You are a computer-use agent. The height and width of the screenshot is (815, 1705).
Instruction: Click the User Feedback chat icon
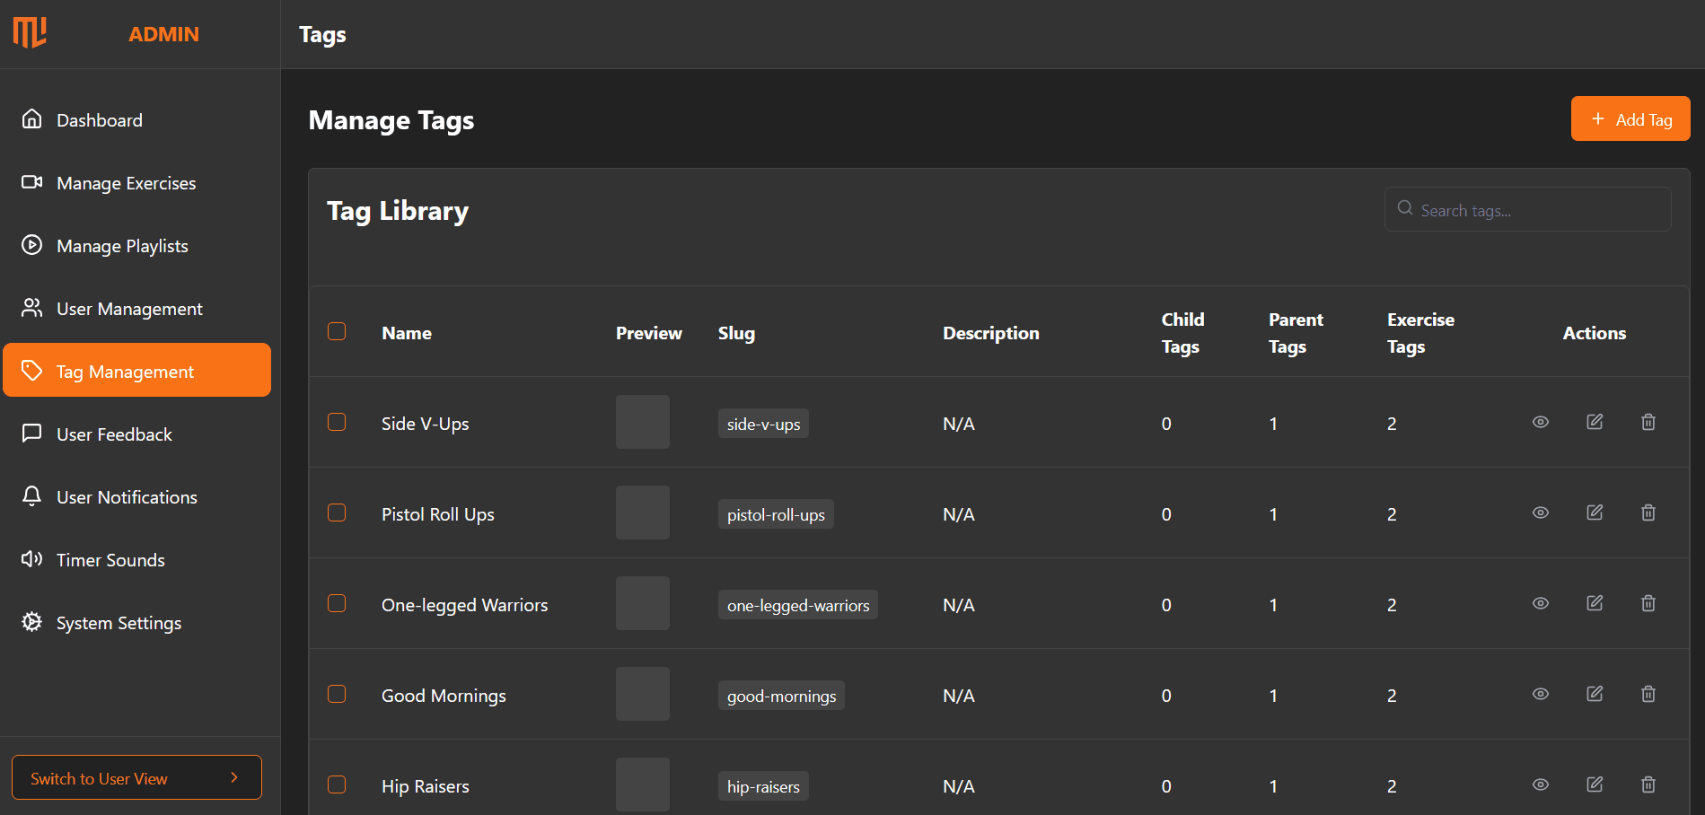[31, 433]
